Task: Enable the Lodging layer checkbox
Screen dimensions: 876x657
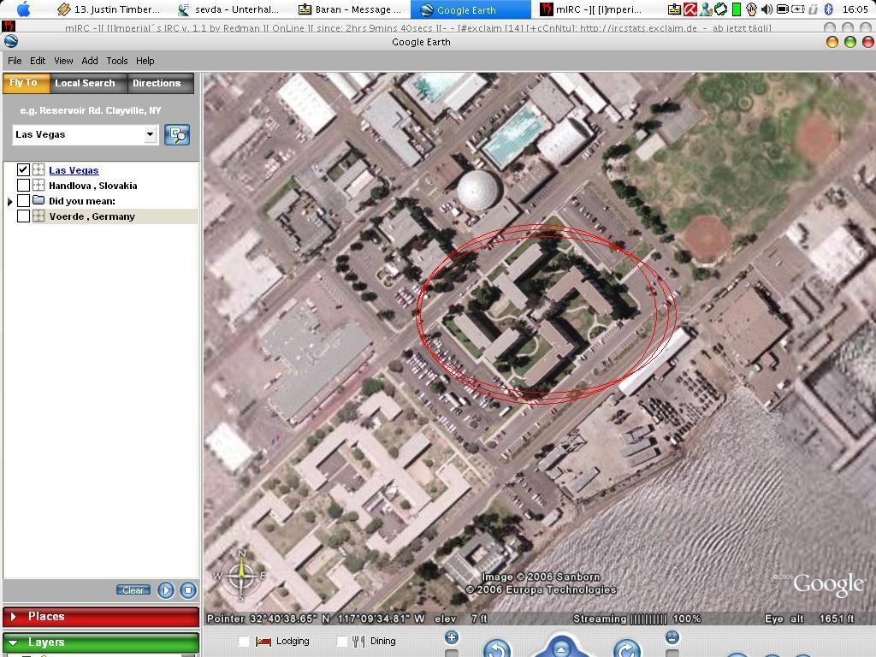Action: 244,642
